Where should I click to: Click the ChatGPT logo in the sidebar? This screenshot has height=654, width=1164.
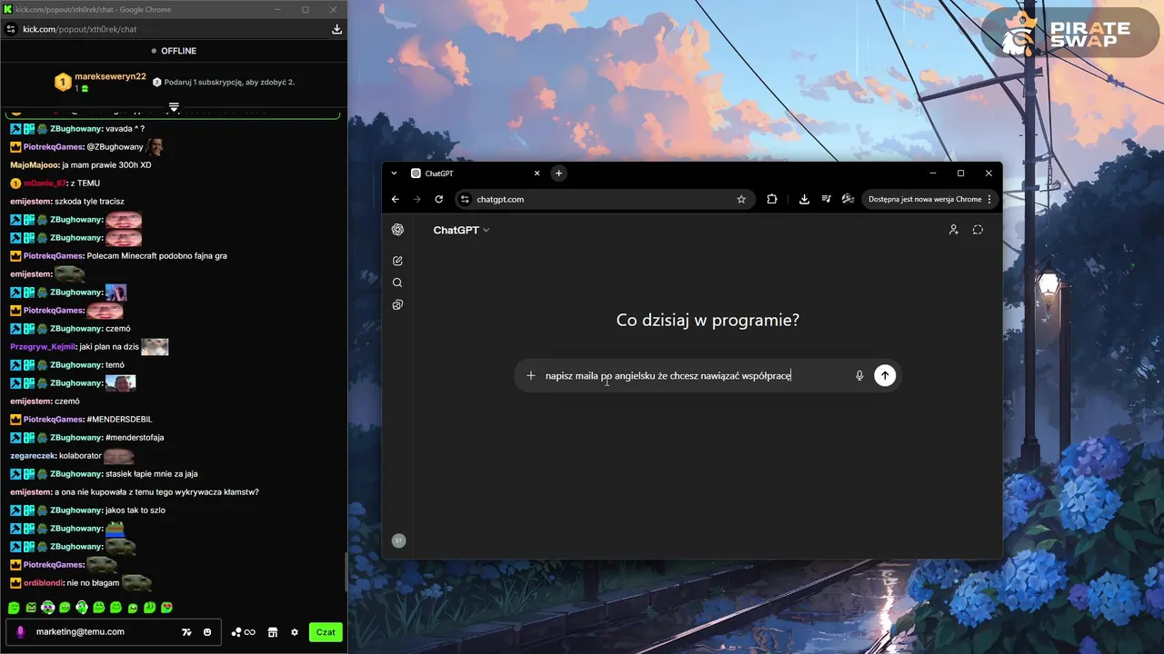point(397,230)
